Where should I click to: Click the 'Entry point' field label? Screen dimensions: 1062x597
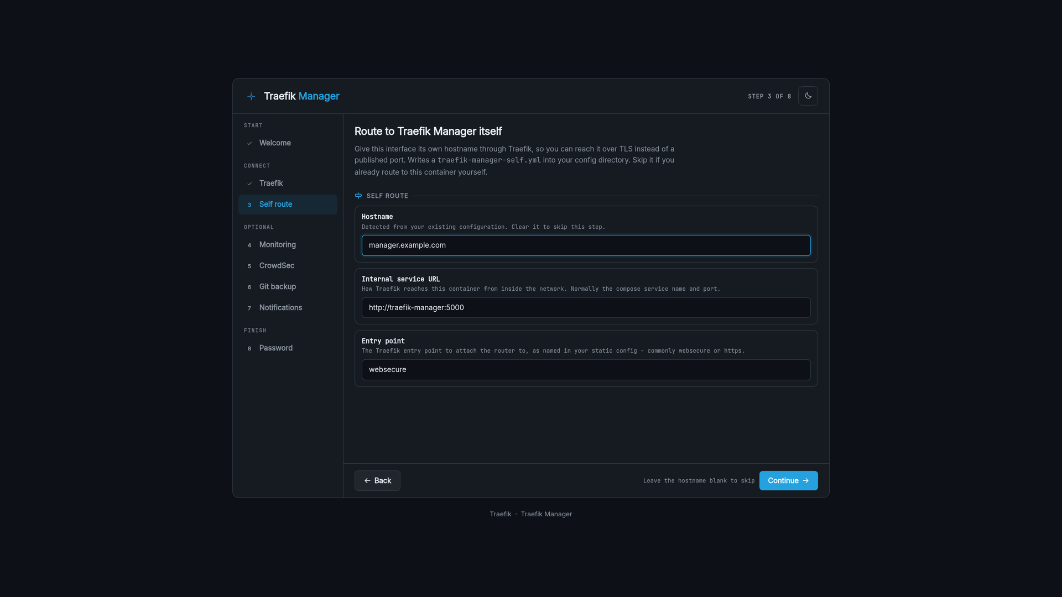tap(383, 341)
